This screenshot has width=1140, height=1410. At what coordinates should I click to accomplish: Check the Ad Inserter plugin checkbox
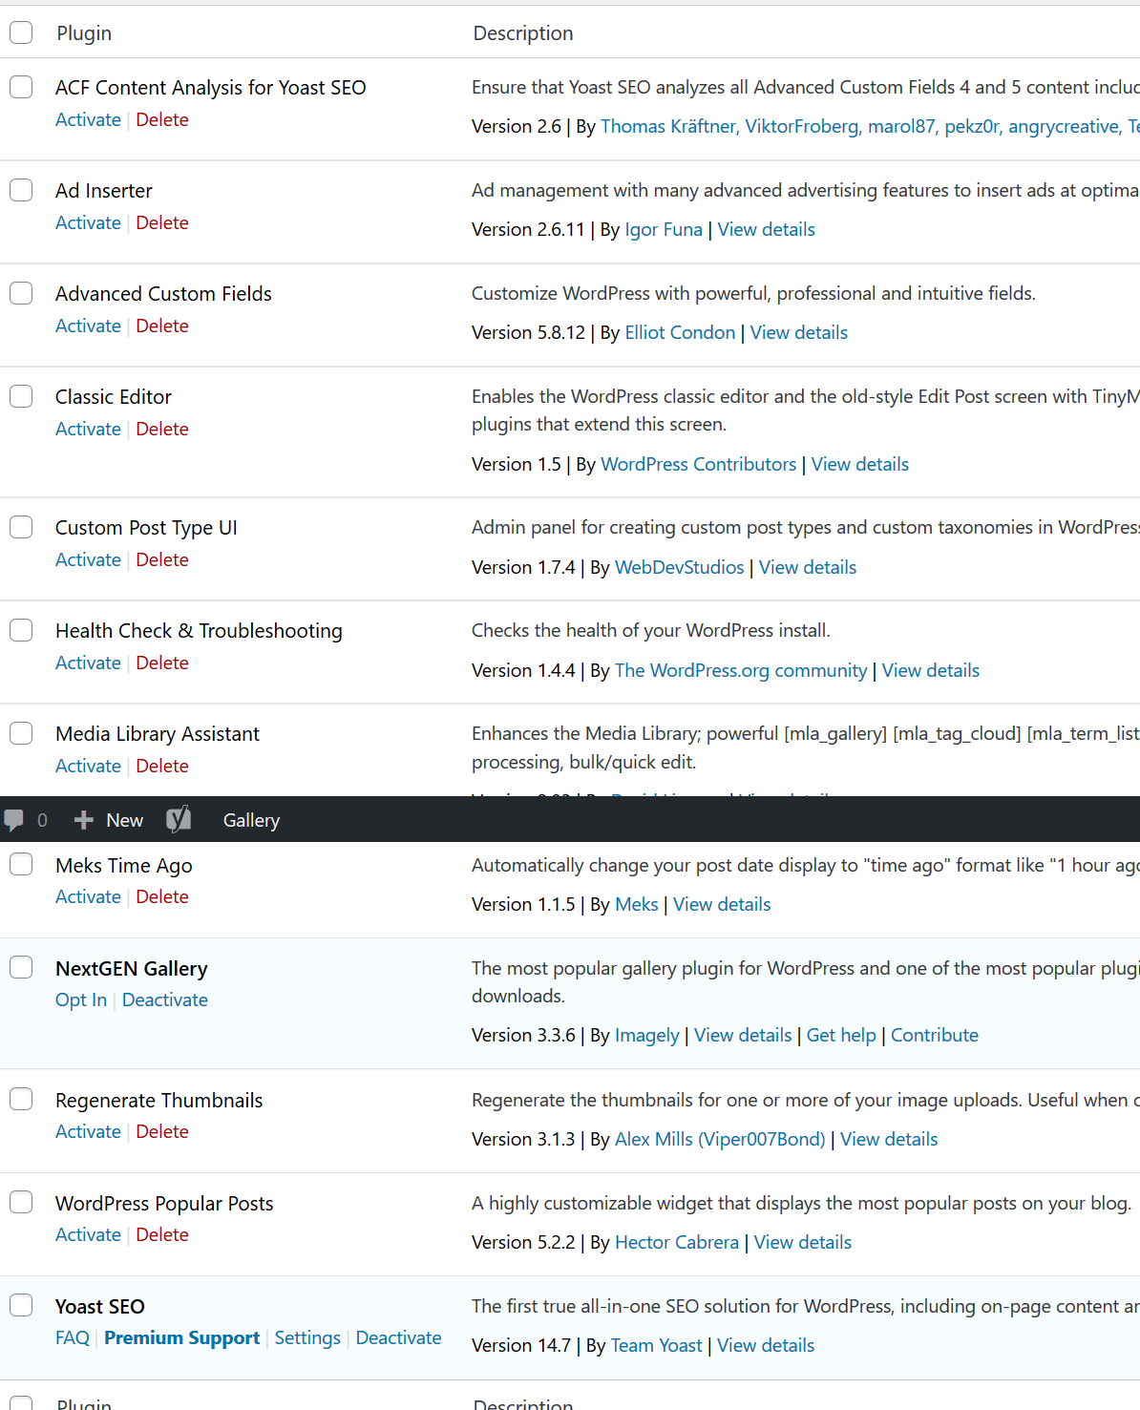click(x=21, y=190)
